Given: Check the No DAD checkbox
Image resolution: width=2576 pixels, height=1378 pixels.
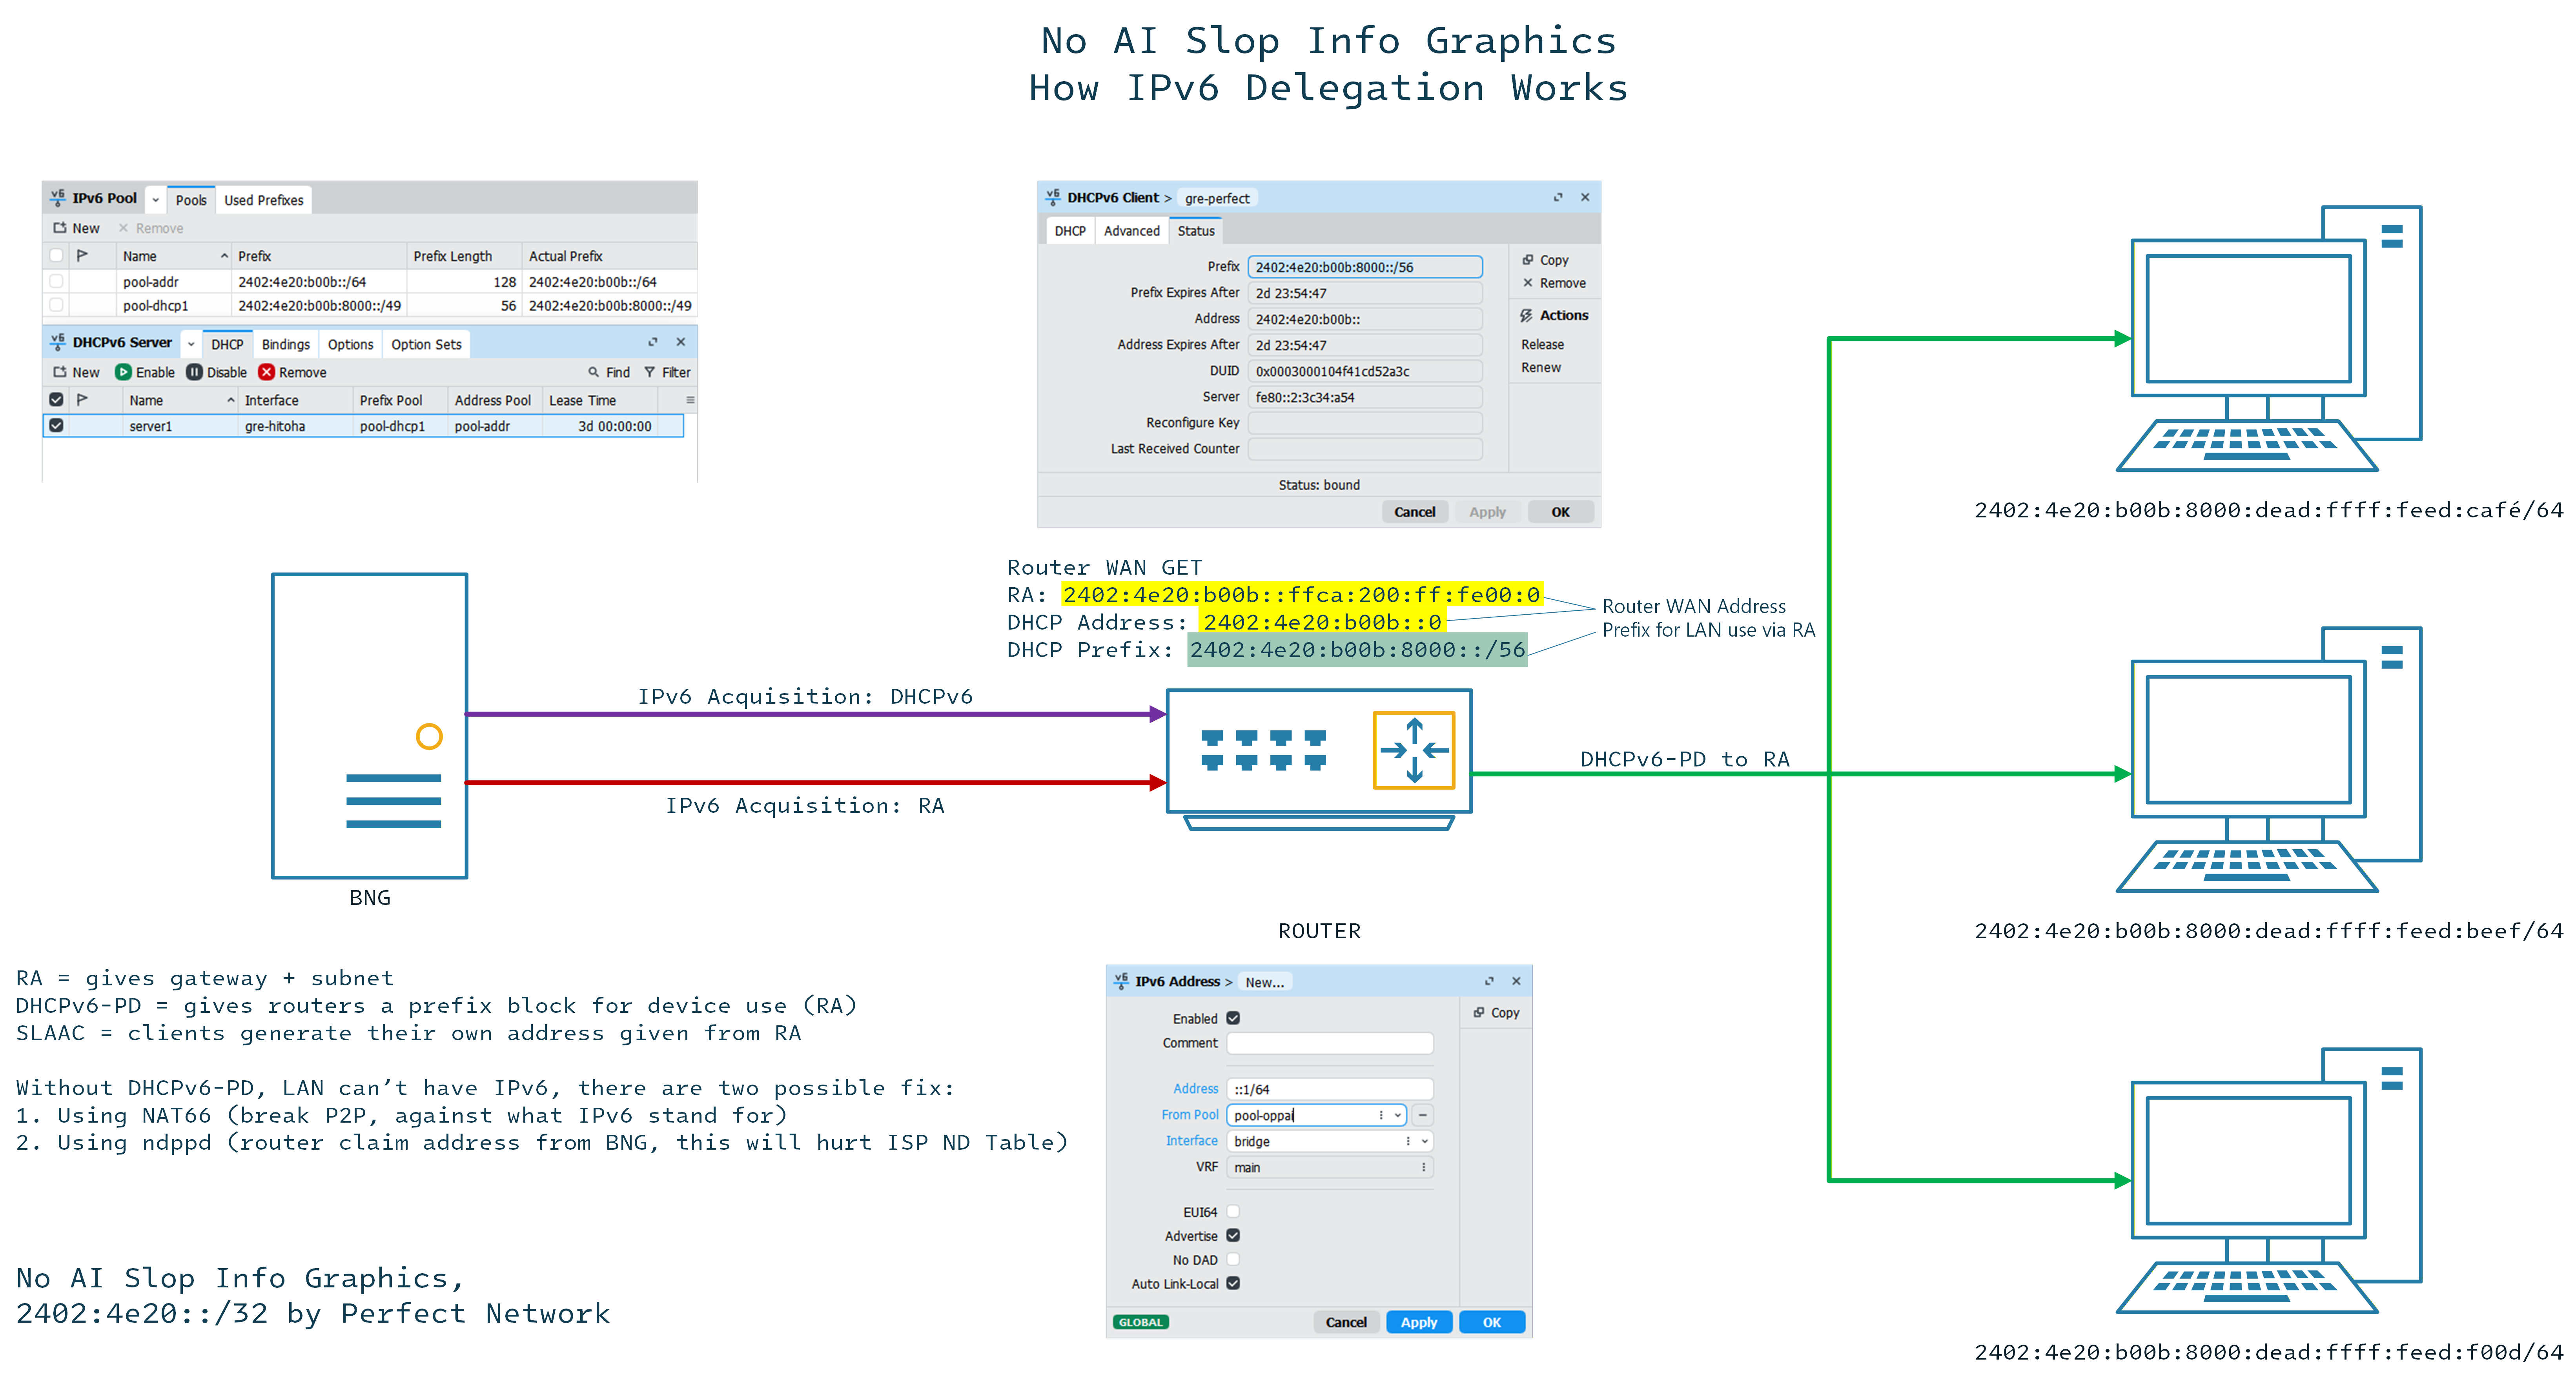Looking at the screenshot, I should 1233,1260.
